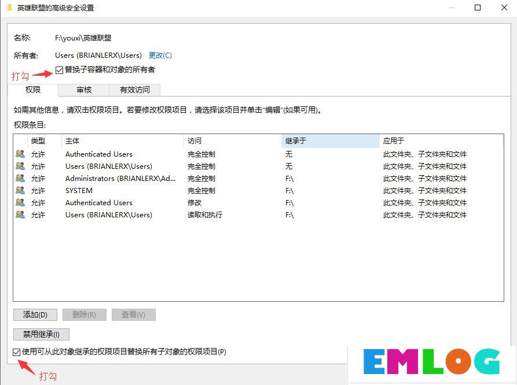
Task: Select Authenticated Users entry inherited from 无
Action: 99,154
